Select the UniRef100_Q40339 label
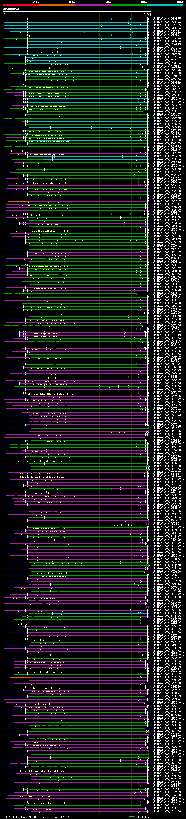Screen dimensions: 186x819 point(167,83)
